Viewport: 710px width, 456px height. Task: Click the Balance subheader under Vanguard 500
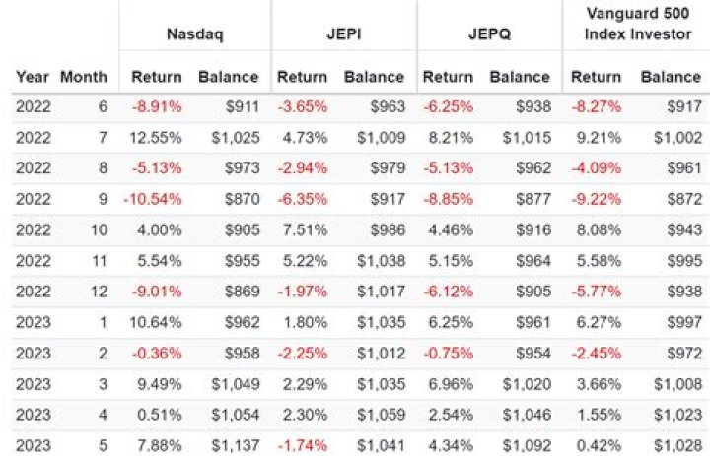click(671, 77)
